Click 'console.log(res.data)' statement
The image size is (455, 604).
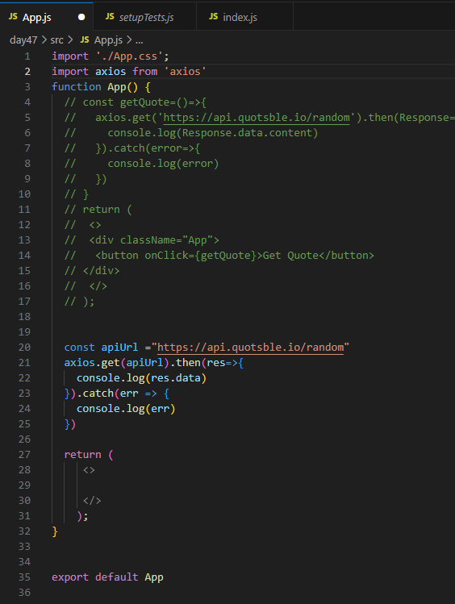click(x=141, y=378)
